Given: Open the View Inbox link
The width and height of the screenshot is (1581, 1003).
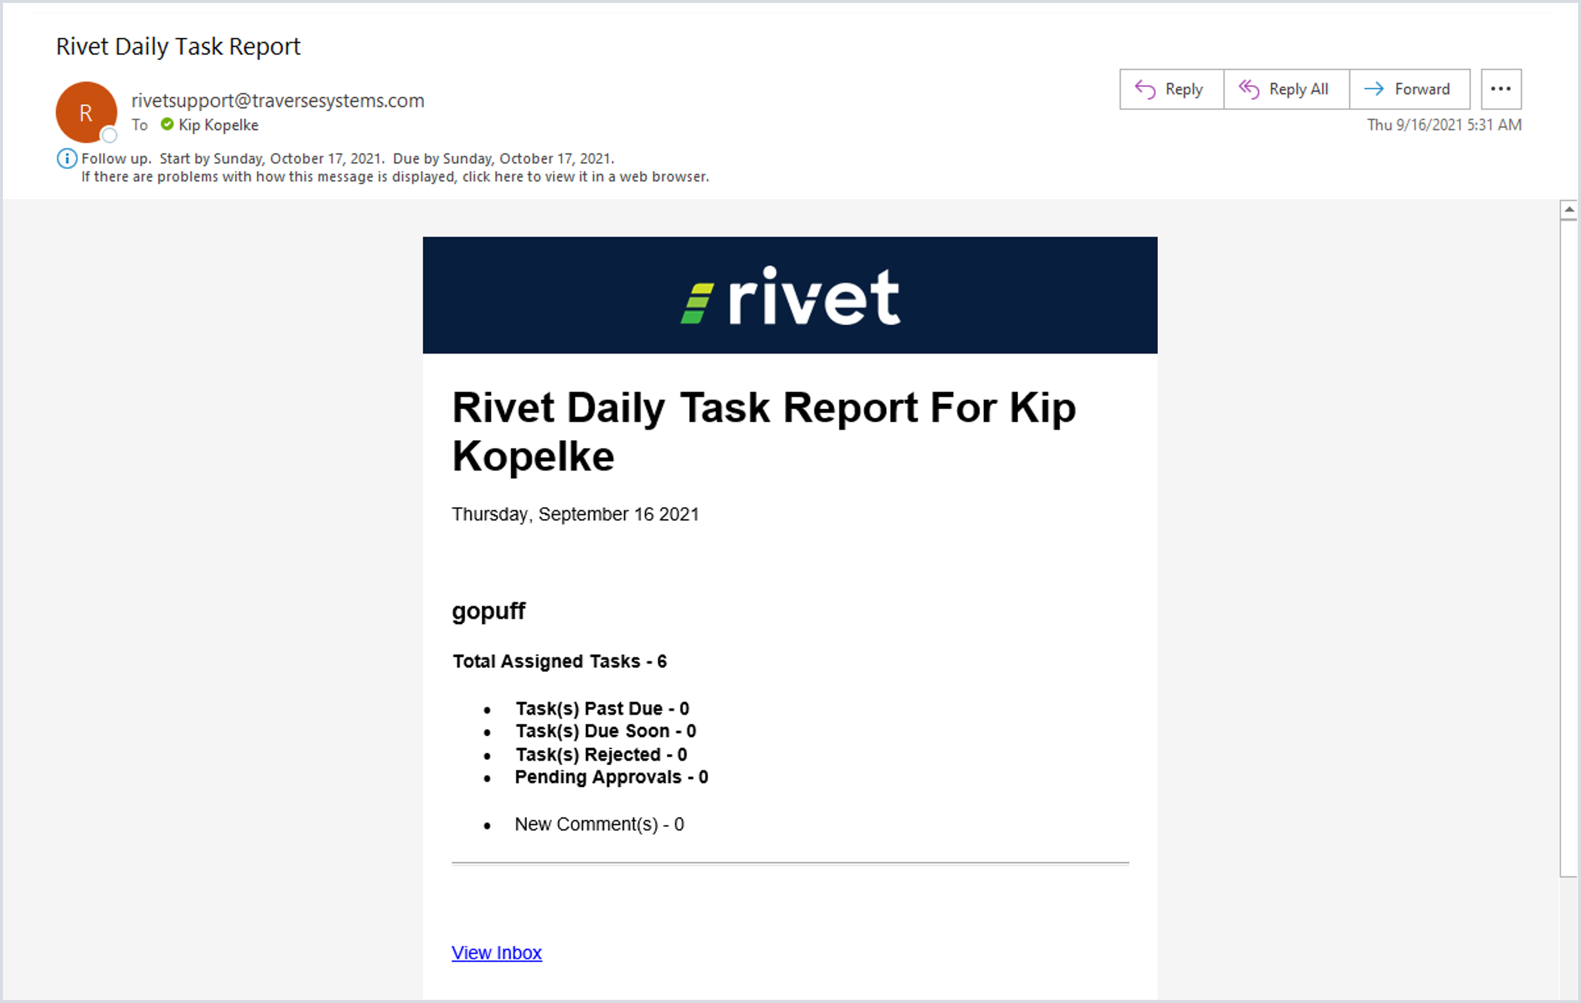Looking at the screenshot, I should click(x=496, y=952).
